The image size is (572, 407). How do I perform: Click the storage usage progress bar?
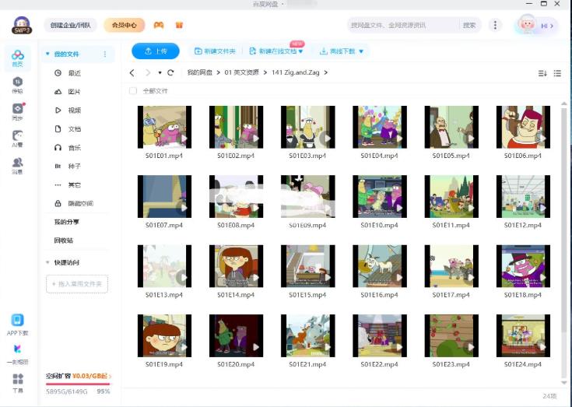click(x=78, y=384)
